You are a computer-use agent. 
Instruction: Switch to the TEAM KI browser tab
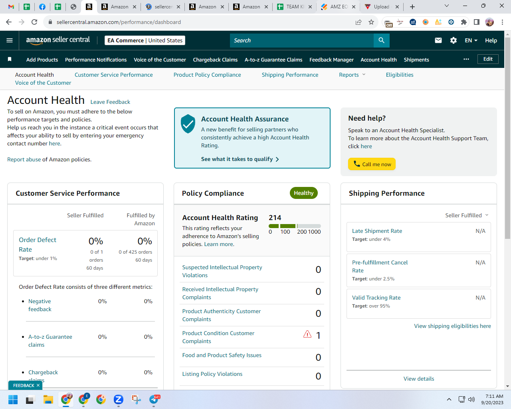[x=294, y=7]
